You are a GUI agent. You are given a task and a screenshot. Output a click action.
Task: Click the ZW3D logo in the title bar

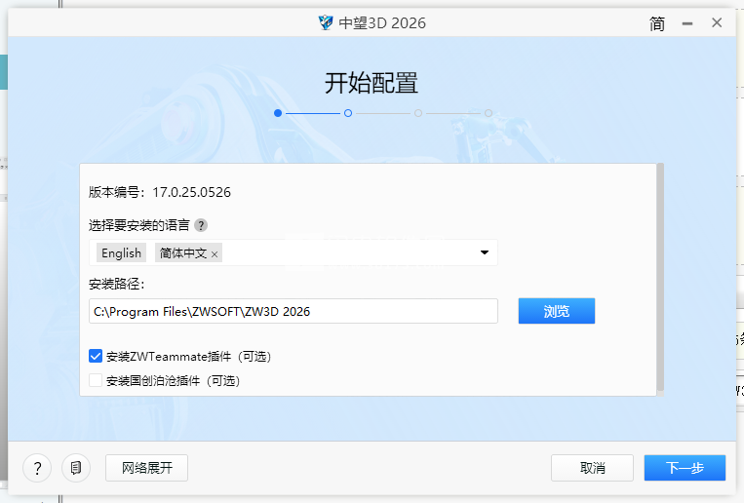click(x=326, y=22)
